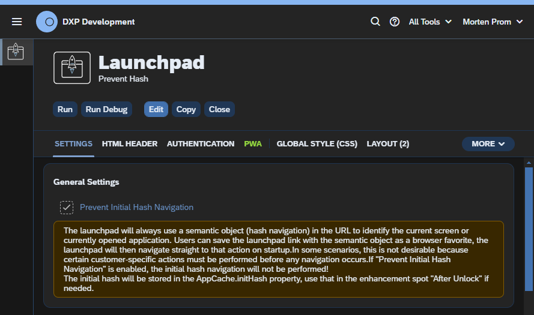Screen dimensions: 534x315
Task: Switch to the SETTINGS tab
Action: point(73,144)
